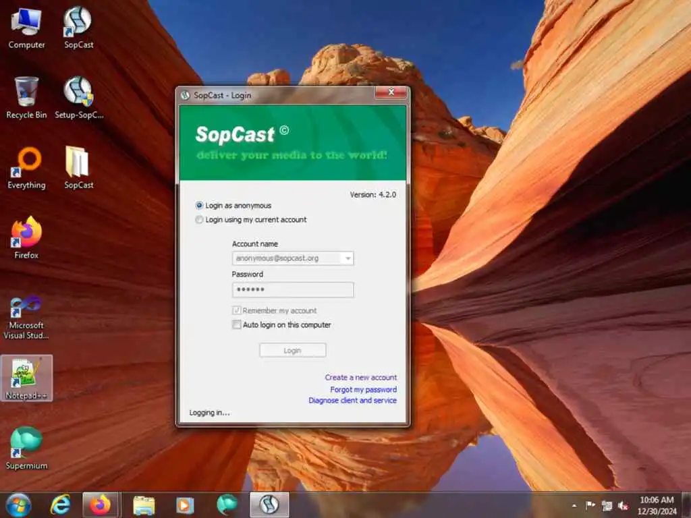691x518 pixels.
Task: Open the Action Center flag icon
Action: click(590, 505)
